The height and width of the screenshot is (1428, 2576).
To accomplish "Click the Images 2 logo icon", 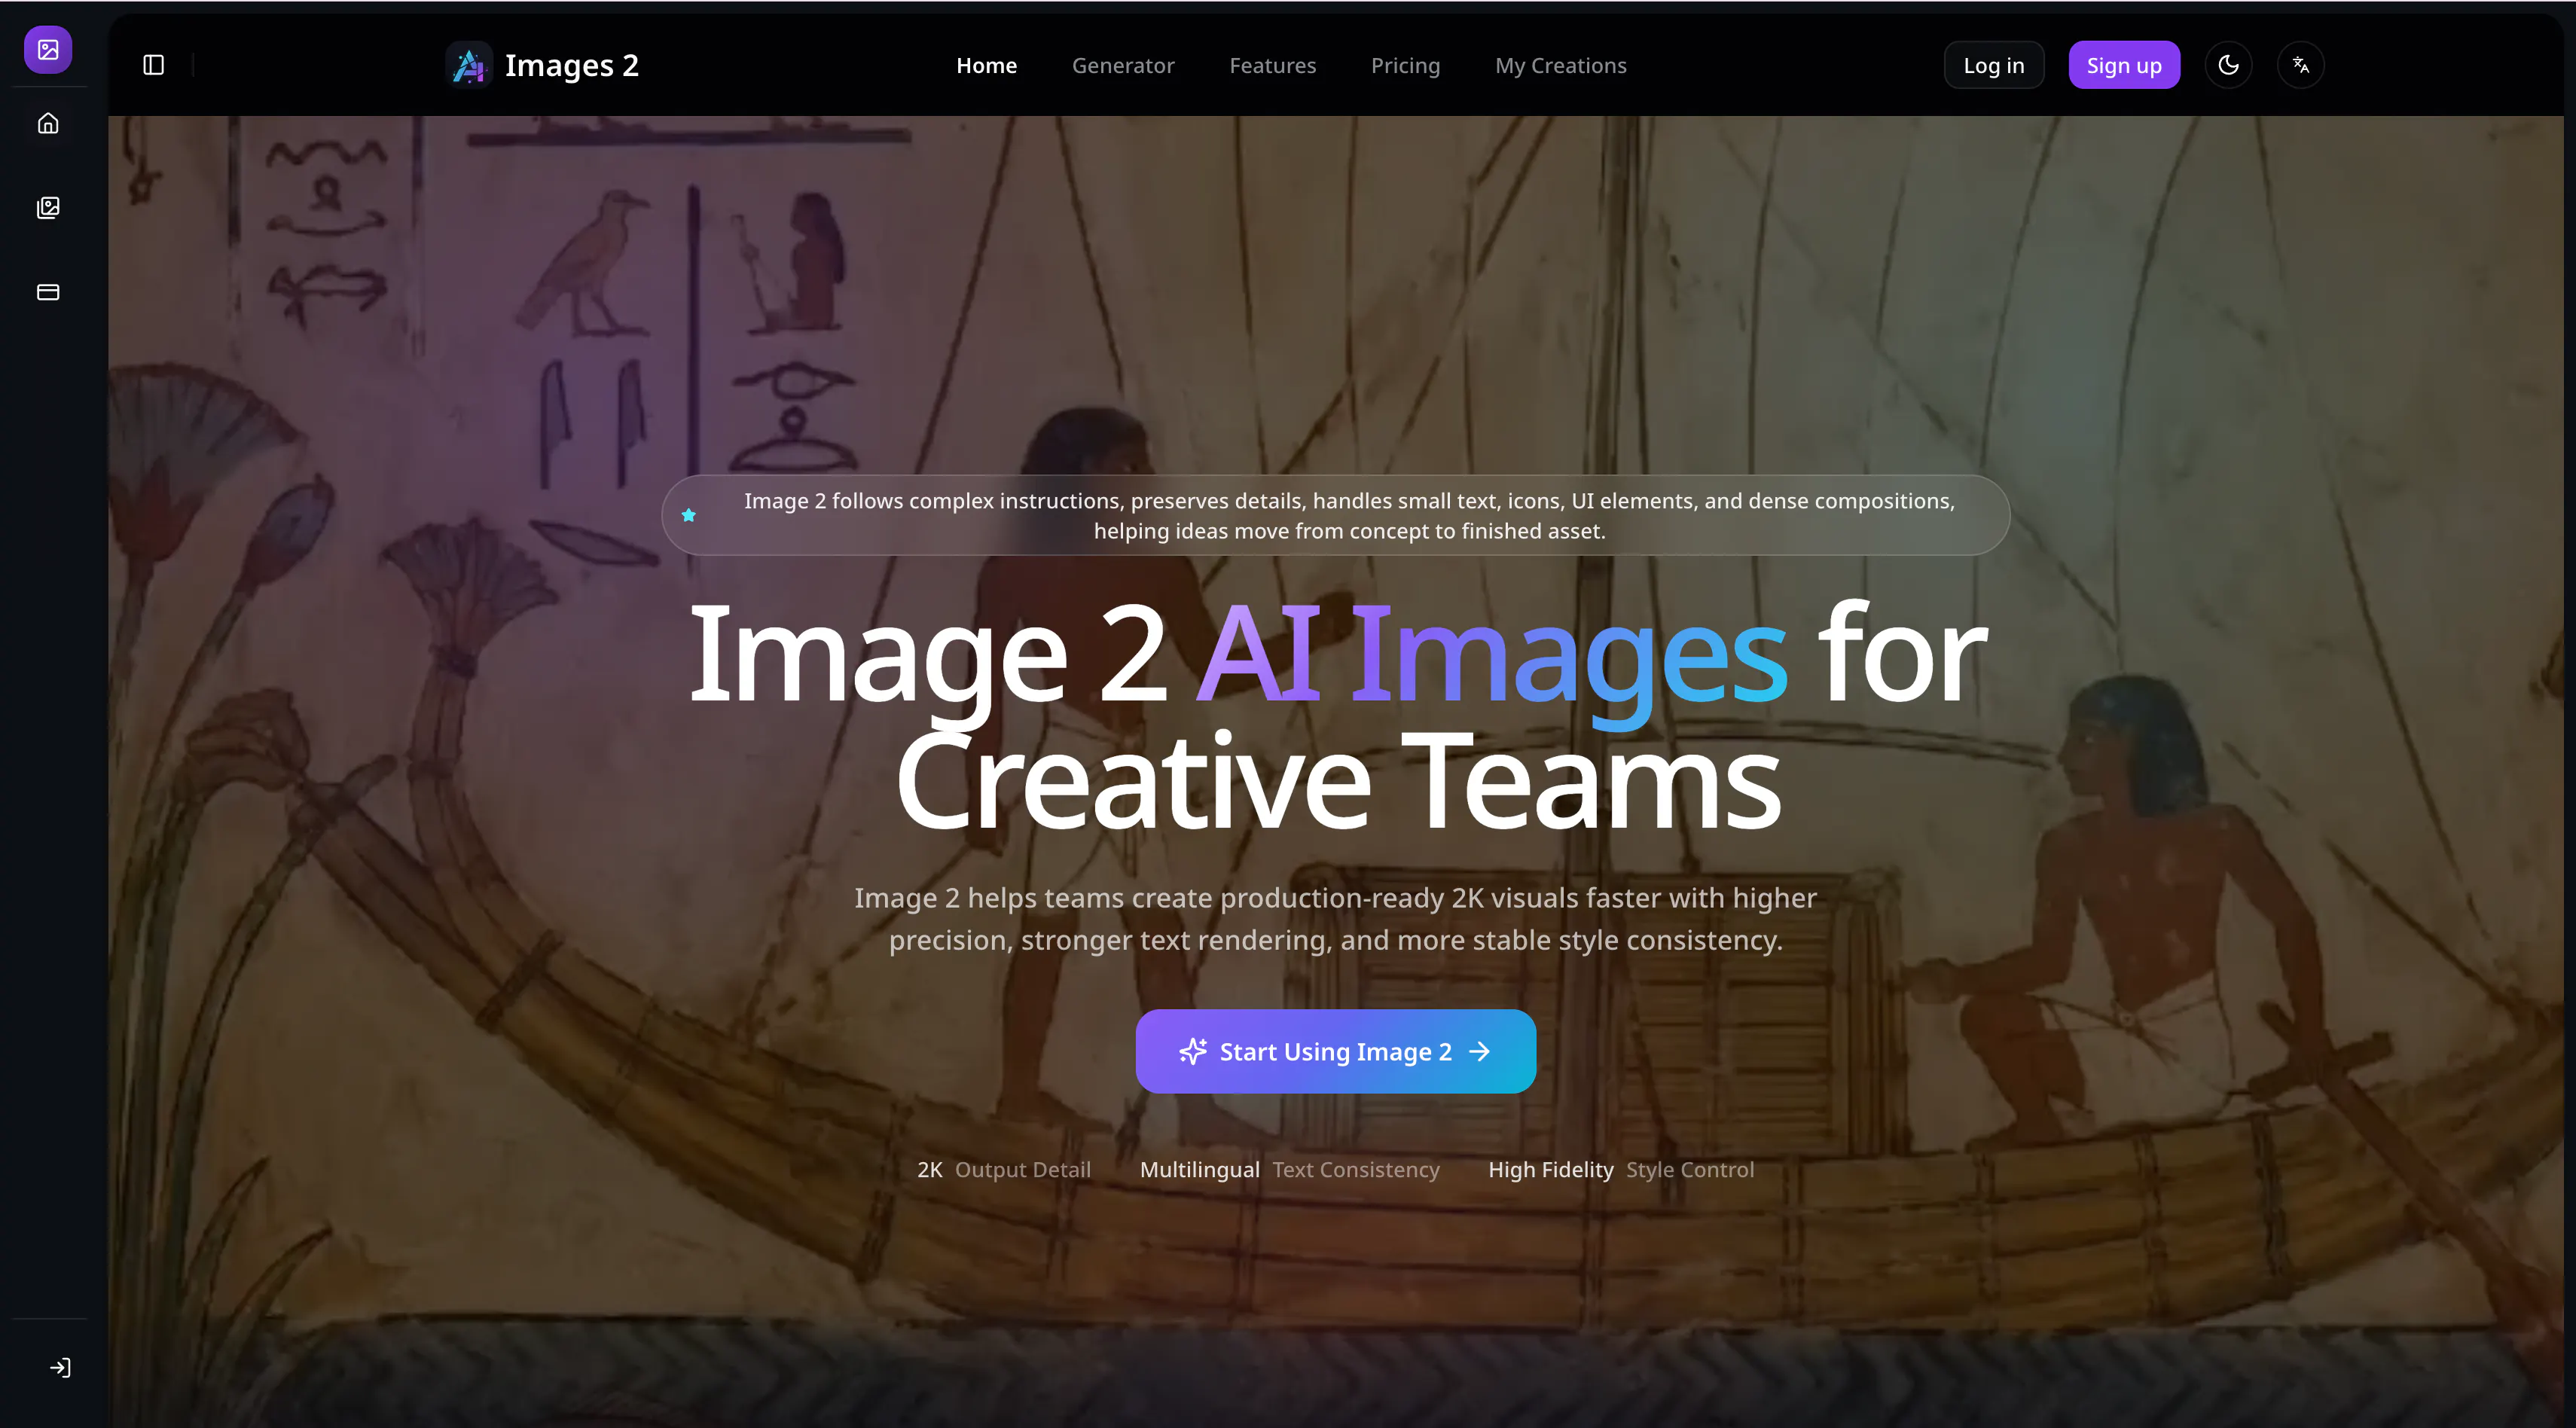I will pos(469,65).
